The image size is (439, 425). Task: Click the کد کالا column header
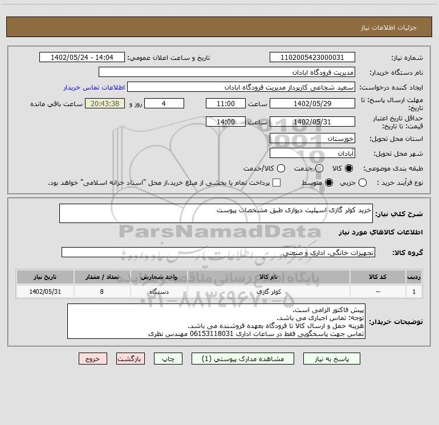coord(377,277)
